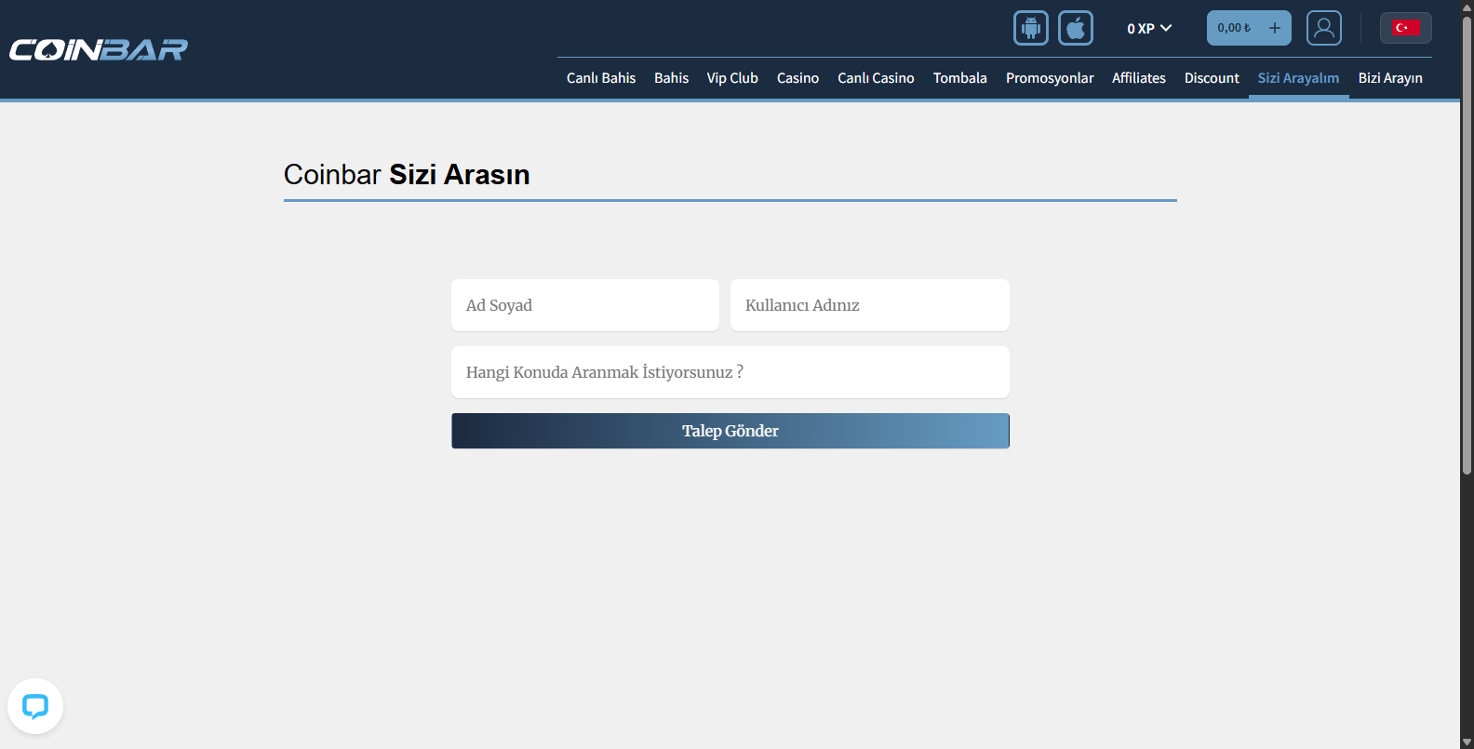View Promosyonlar page
The image size is (1474, 749).
point(1050,78)
